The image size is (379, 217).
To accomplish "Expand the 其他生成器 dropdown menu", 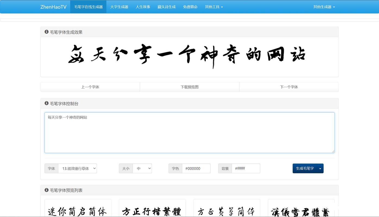I will (324, 7).
